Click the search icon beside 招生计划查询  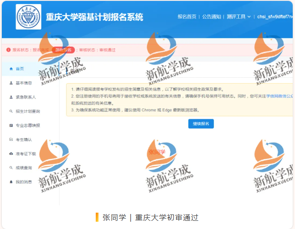point(11,111)
